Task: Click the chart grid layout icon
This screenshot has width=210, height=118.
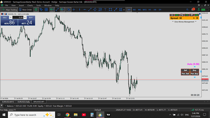Action: pyautogui.click(x=46, y=9)
